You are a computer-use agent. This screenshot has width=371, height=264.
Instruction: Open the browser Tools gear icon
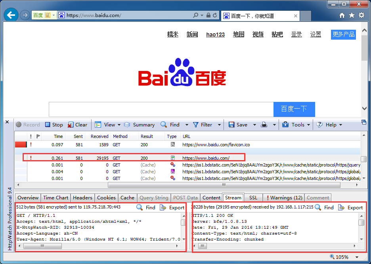(361, 15)
